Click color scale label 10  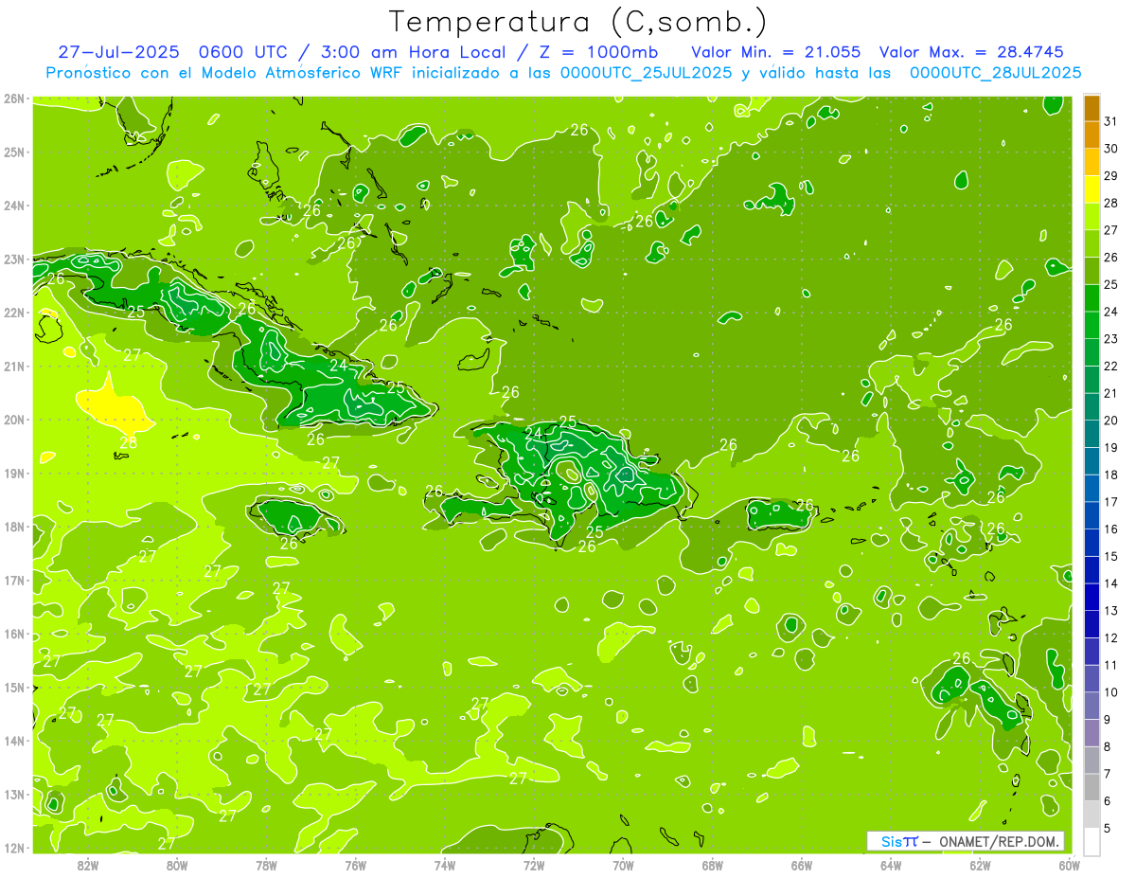1111,692
